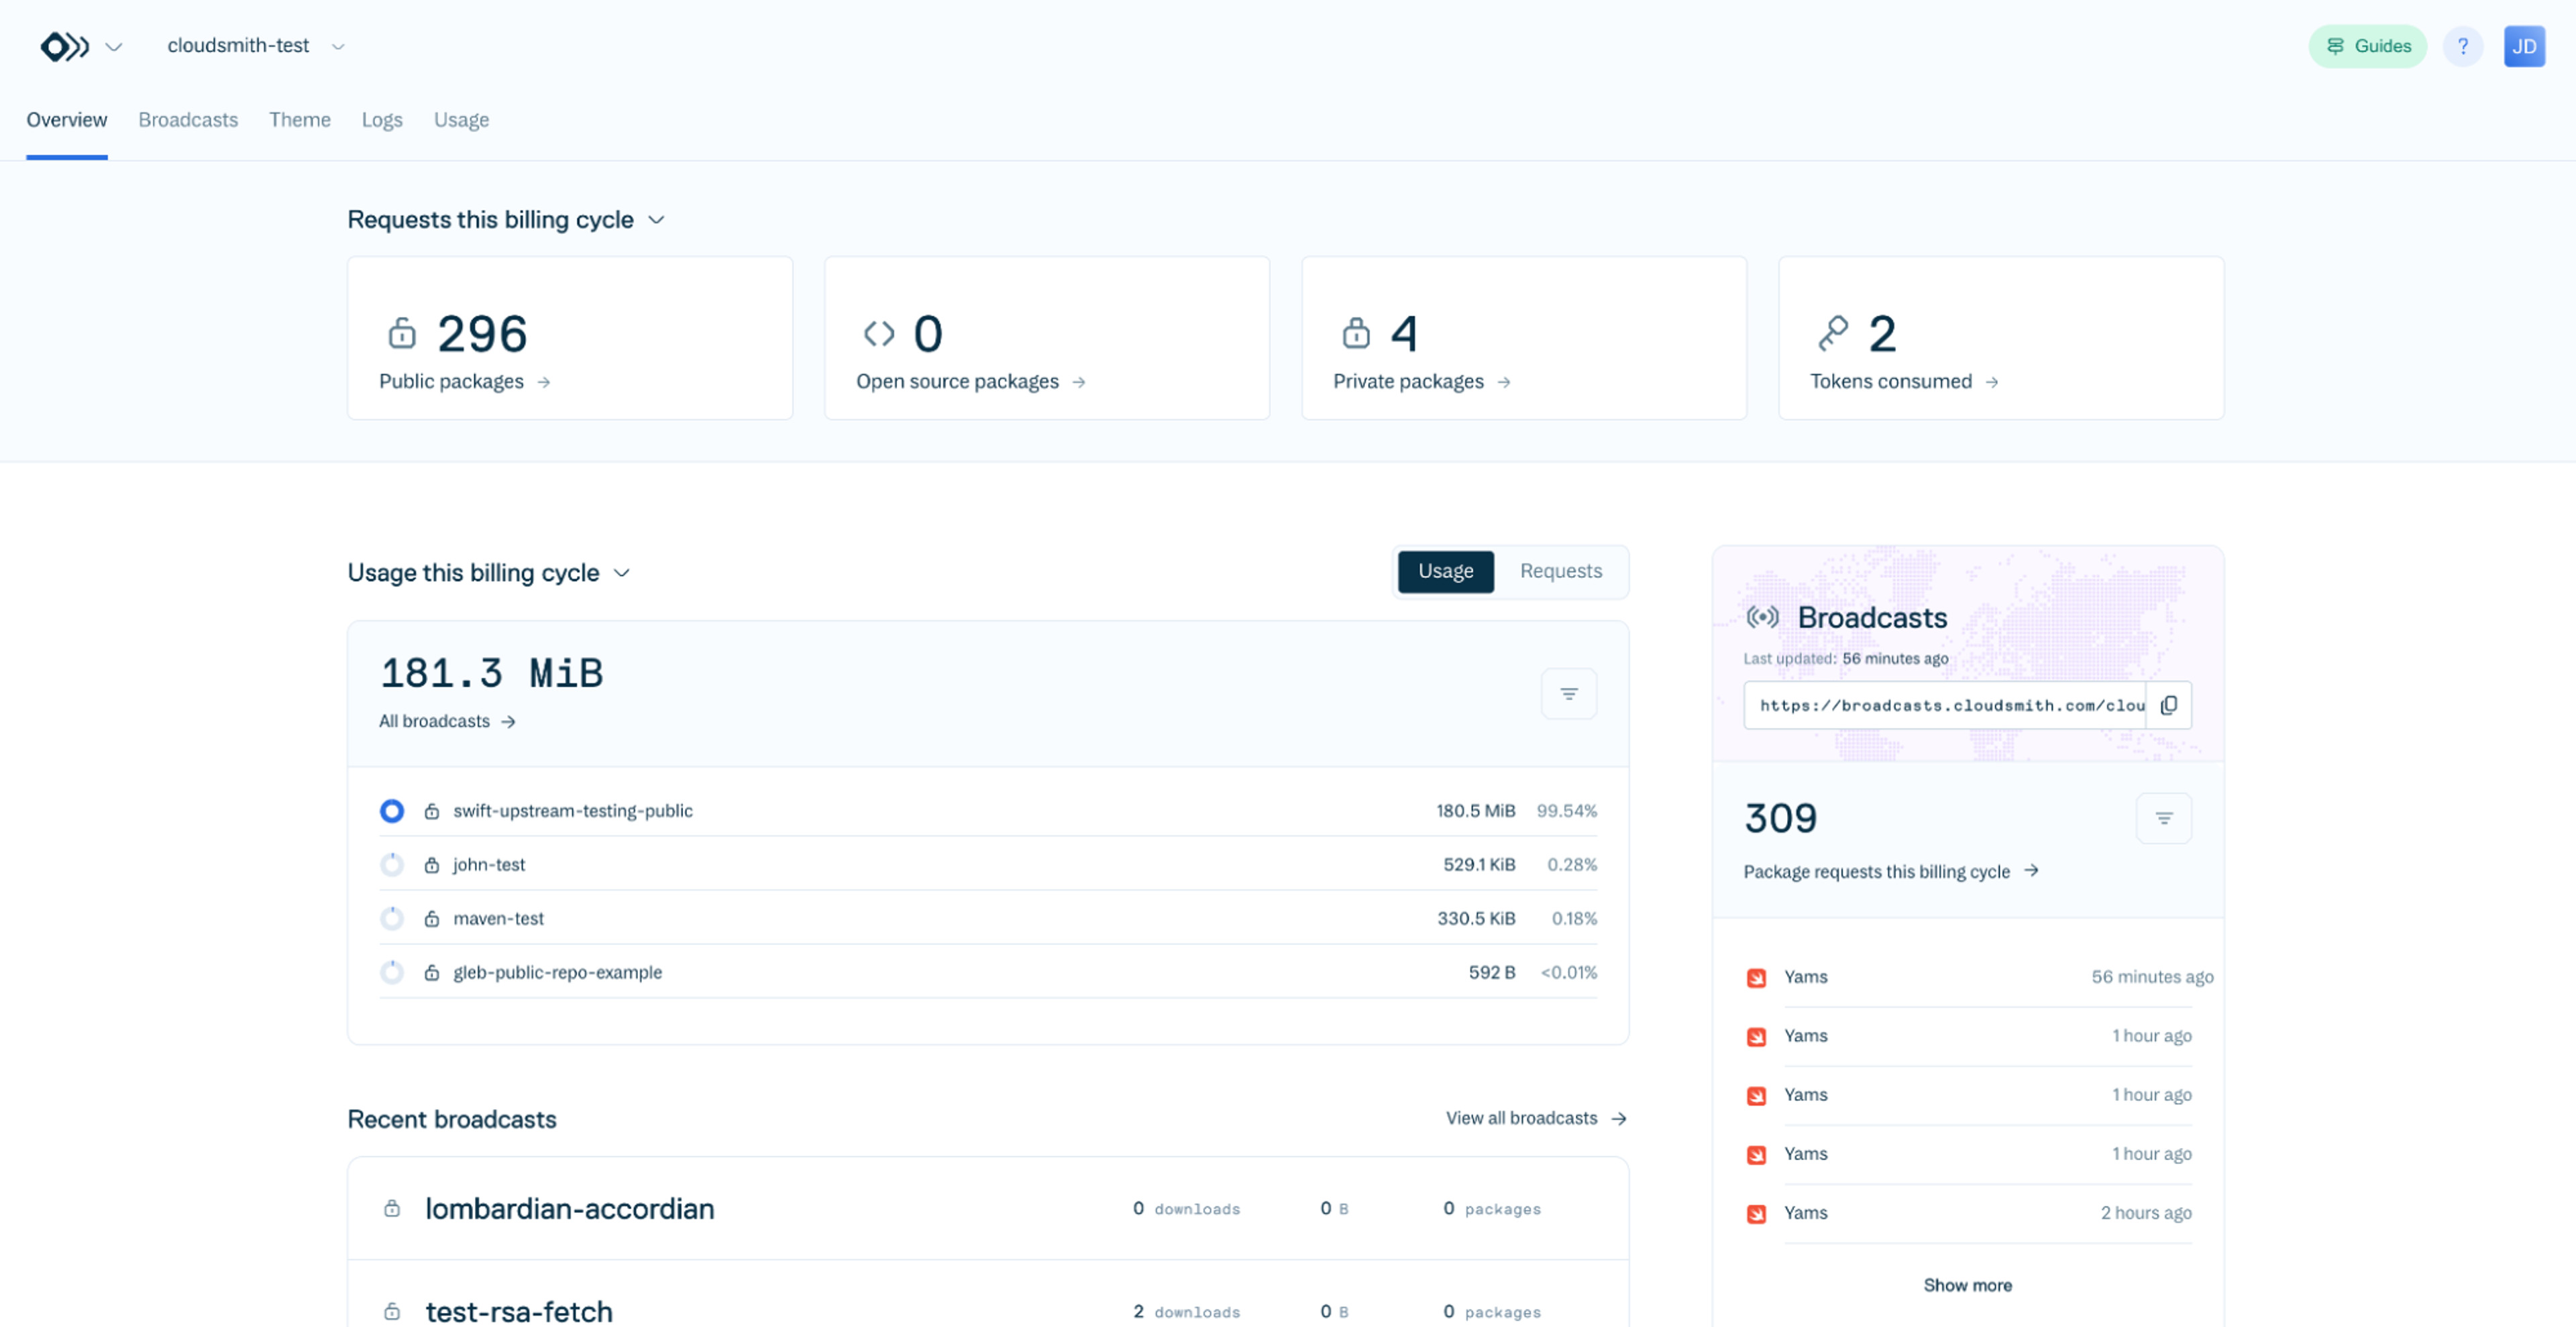The width and height of the screenshot is (2576, 1327).
Task: Open the dropdown chevron beside the Cloudsmith logo
Action: point(114,47)
